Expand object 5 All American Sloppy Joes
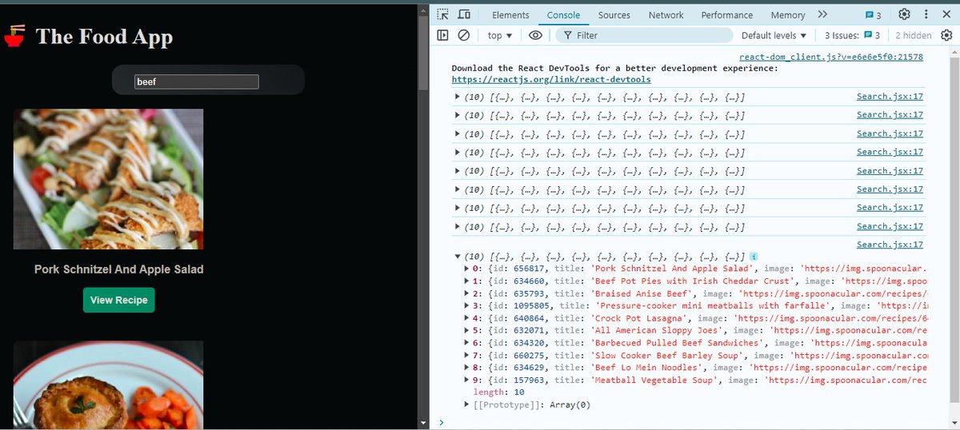This screenshot has width=960, height=430. click(468, 330)
